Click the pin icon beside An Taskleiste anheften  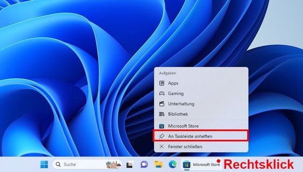pos(162,136)
